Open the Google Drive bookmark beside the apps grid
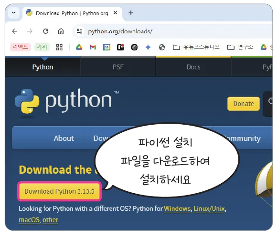Screen dimensions: 277x236 [x=79, y=47]
